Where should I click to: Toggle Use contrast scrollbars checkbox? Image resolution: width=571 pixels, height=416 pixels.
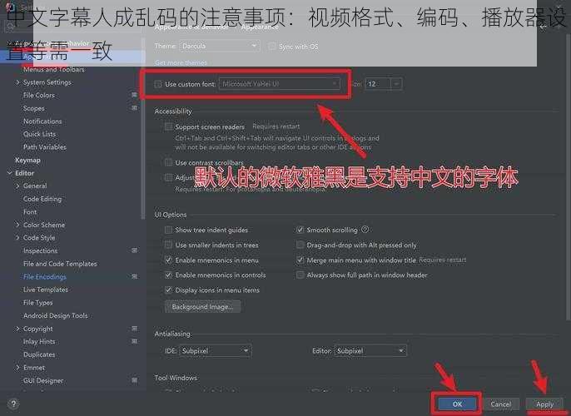pyautogui.click(x=168, y=162)
